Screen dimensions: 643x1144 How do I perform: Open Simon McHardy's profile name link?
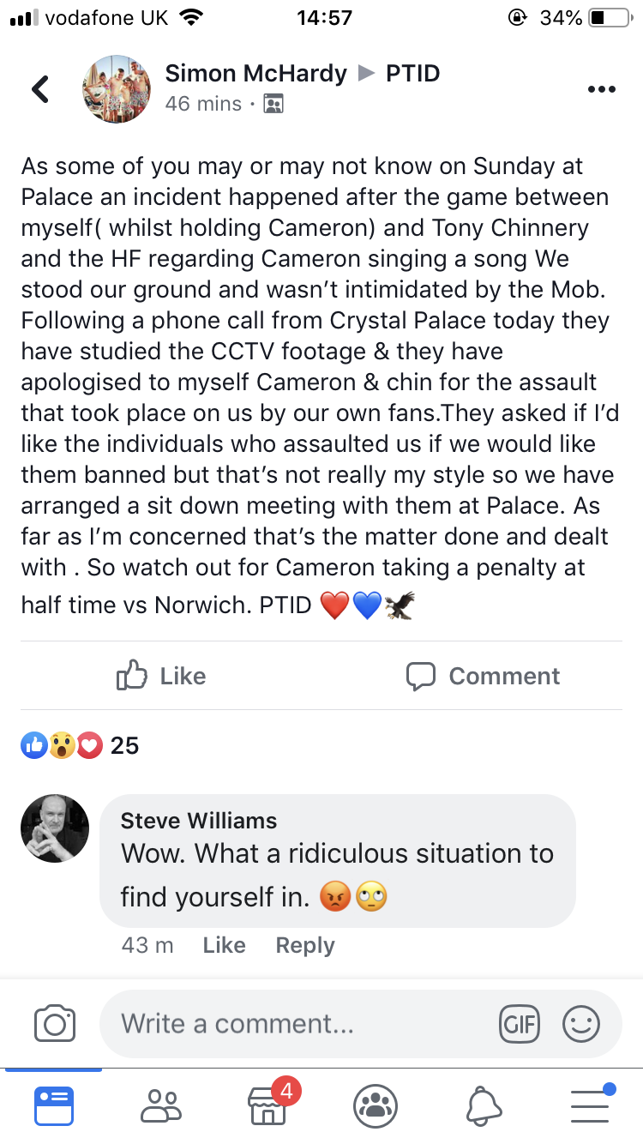(255, 74)
